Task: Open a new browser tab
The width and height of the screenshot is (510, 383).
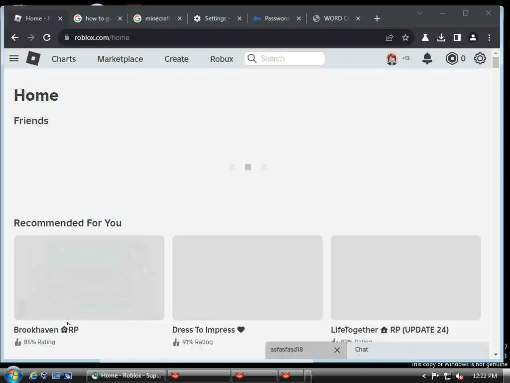Action: pos(377,18)
